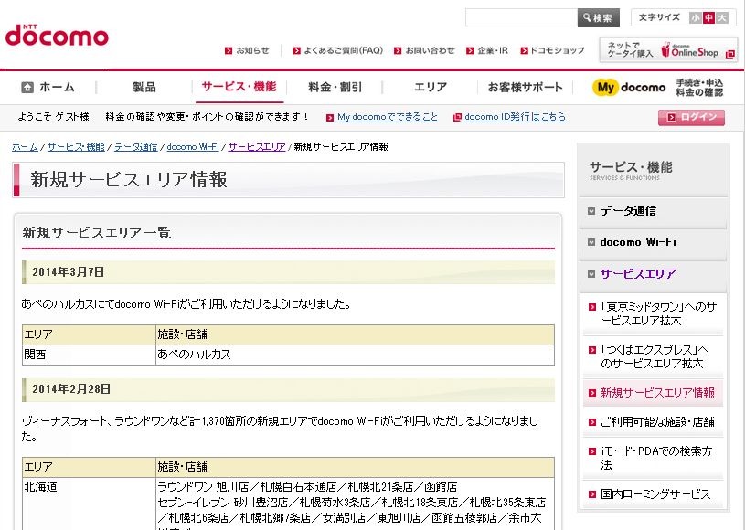Open My docomoでできること link
Screen dimensions: 745x530
(388, 117)
